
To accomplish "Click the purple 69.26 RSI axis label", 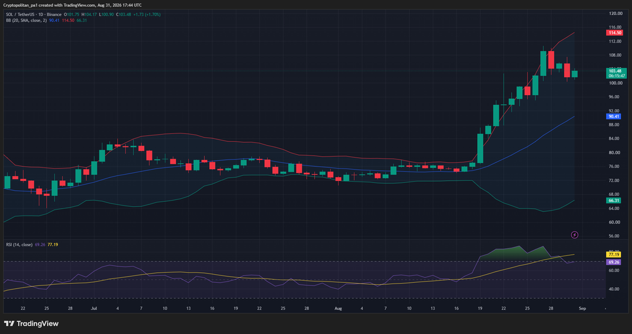I will pos(613,262).
